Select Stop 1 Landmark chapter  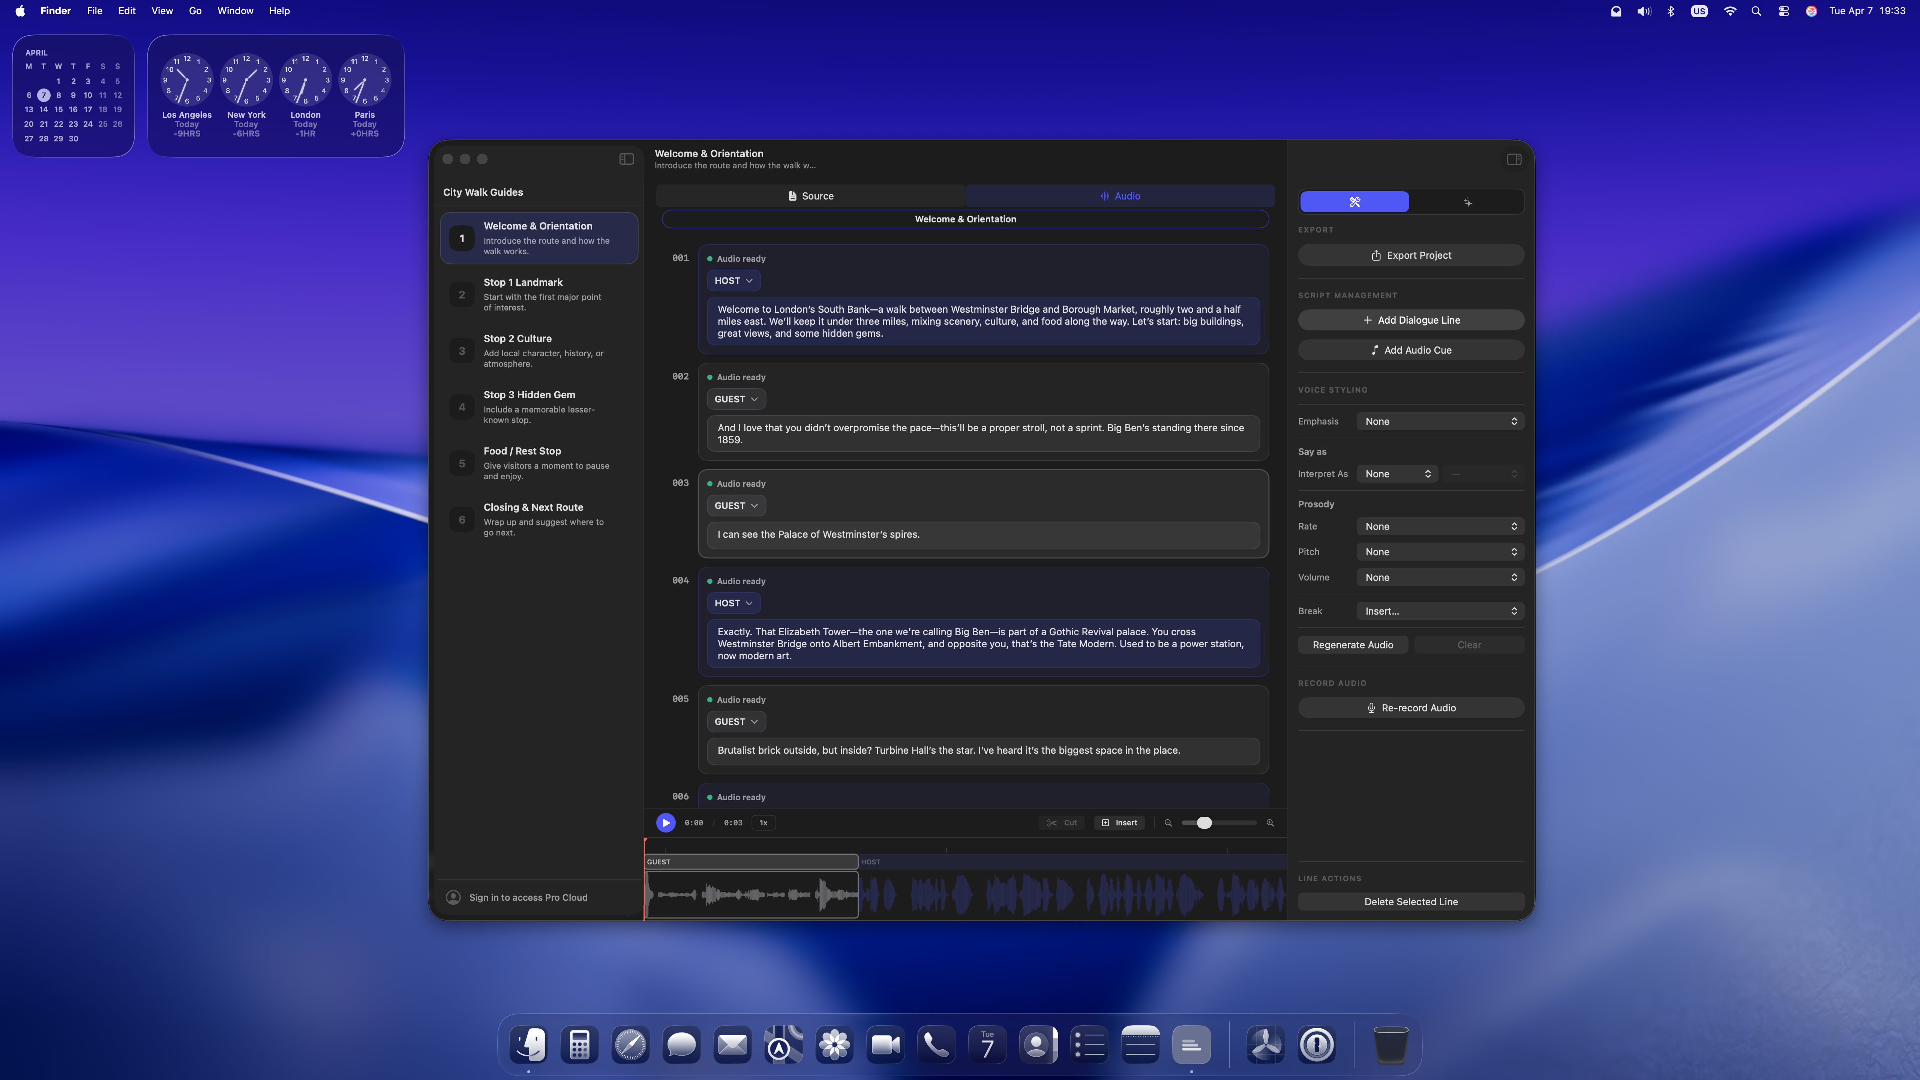pos(539,294)
